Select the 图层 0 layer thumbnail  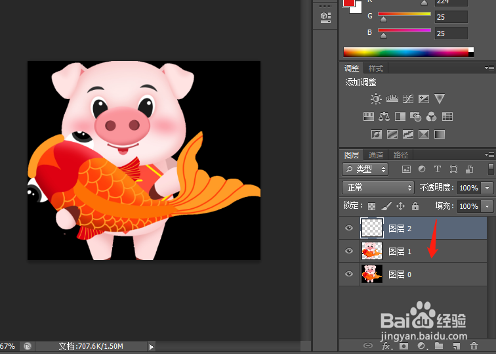(x=372, y=274)
